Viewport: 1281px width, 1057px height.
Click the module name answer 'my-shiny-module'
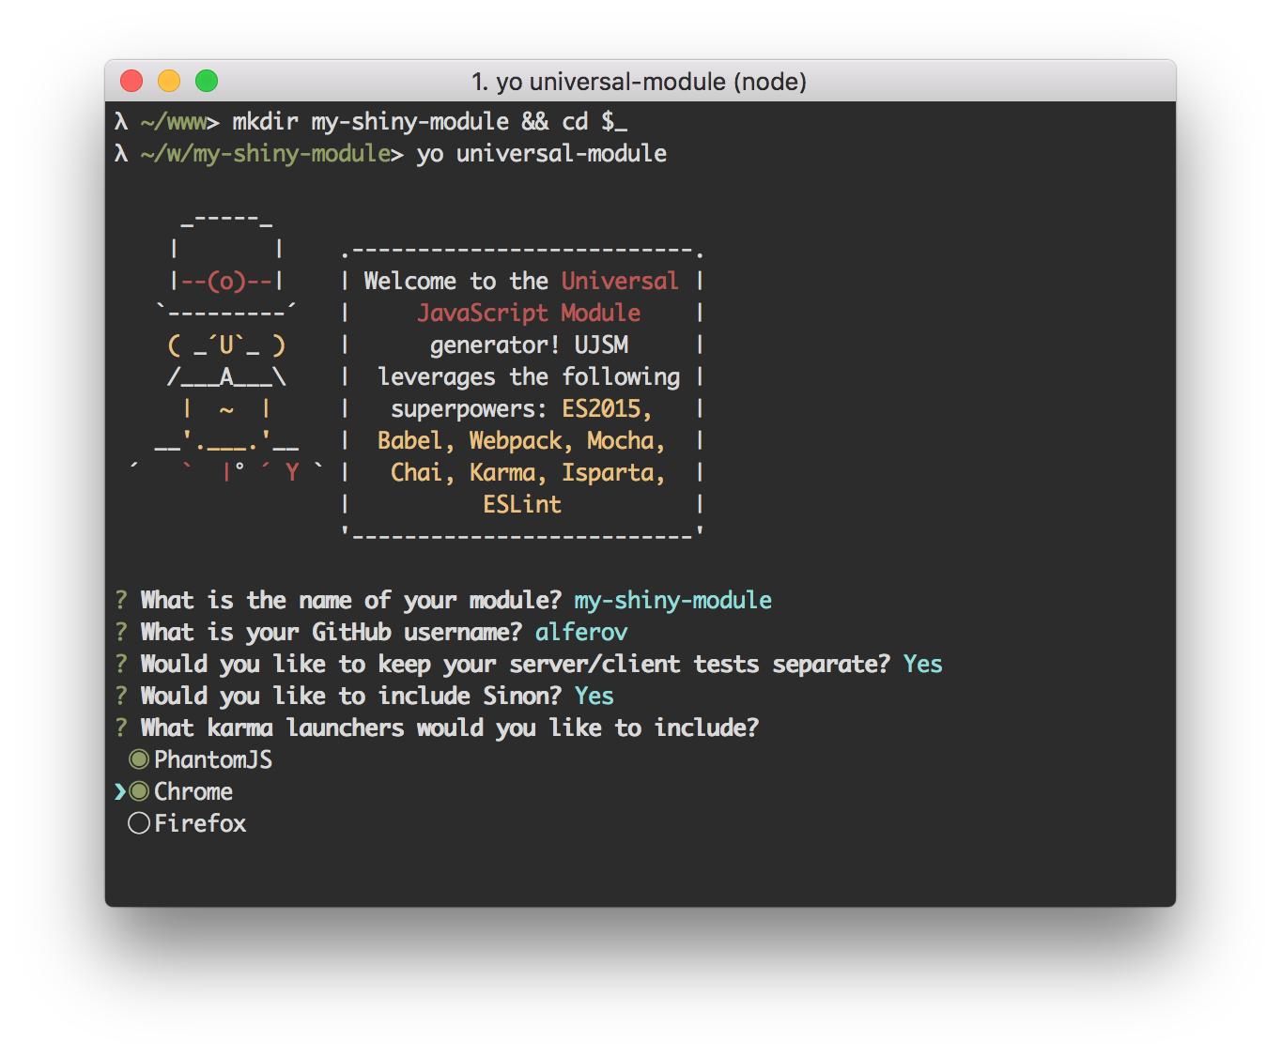click(x=673, y=601)
